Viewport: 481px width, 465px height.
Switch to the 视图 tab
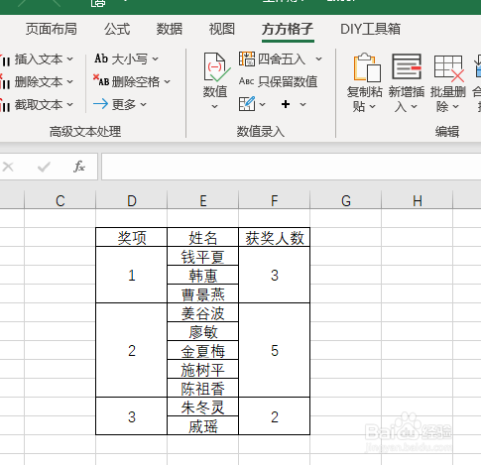tap(222, 29)
